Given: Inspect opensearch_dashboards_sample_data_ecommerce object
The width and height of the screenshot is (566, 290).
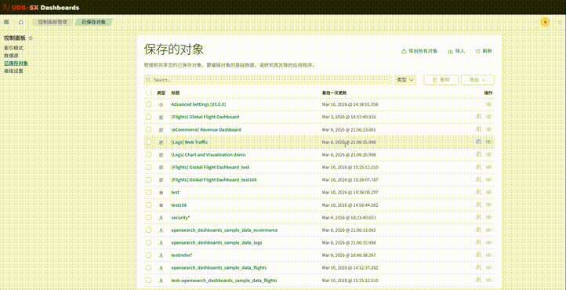Looking at the screenshot, I should pos(479,230).
